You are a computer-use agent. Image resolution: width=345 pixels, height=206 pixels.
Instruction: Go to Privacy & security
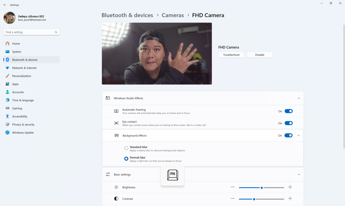[x=31, y=124]
